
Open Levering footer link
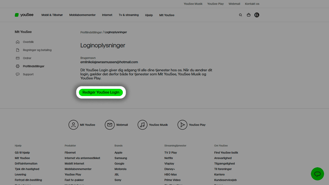pyautogui.click(x=21, y=174)
